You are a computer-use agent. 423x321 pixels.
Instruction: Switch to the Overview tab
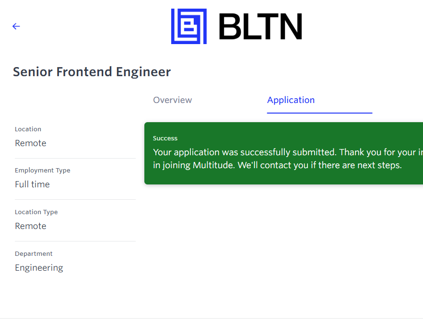[x=173, y=100]
